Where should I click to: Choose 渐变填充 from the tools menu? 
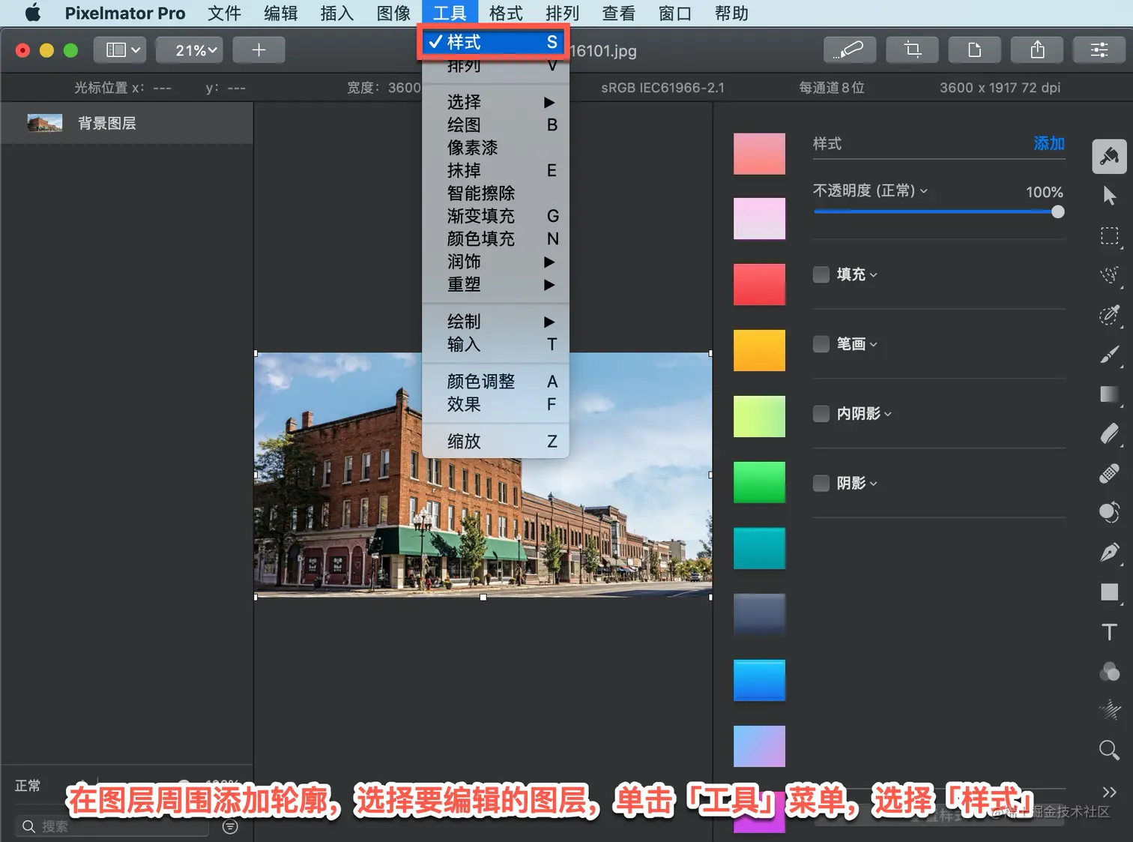[495, 216]
